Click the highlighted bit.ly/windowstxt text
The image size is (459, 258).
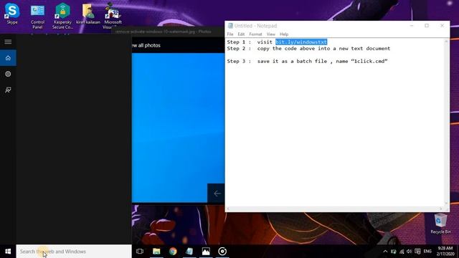301,42
